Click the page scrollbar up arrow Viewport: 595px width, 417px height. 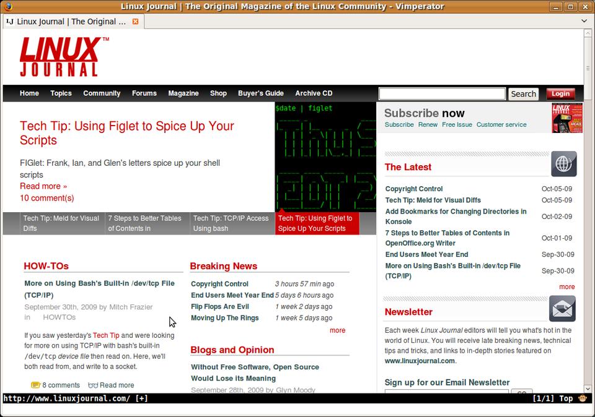point(588,33)
